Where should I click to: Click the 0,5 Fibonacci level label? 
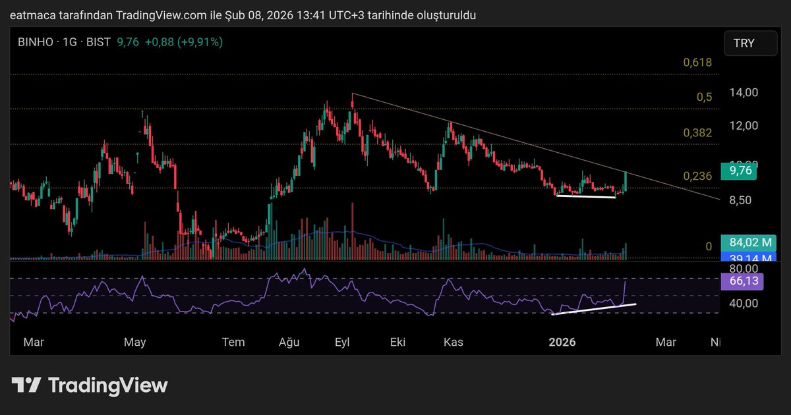(x=704, y=97)
